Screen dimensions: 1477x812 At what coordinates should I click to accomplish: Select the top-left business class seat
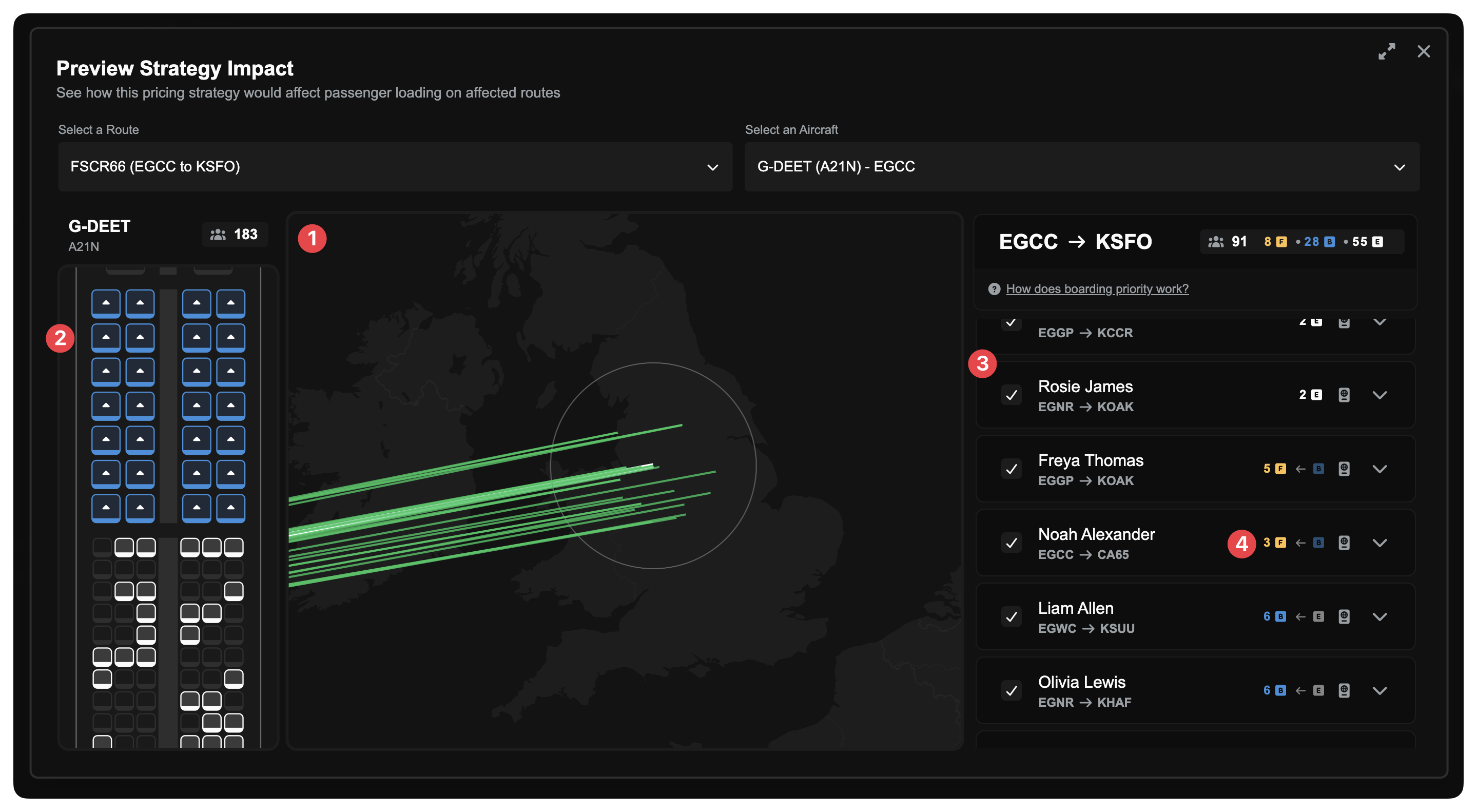106,303
